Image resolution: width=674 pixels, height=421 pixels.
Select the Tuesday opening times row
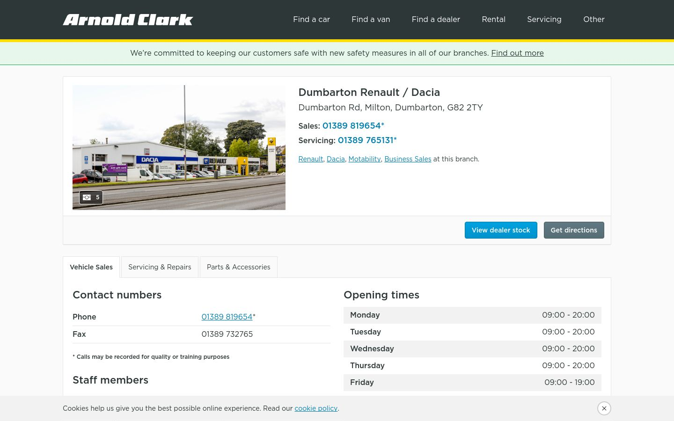pyautogui.click(x=472, y=332)
